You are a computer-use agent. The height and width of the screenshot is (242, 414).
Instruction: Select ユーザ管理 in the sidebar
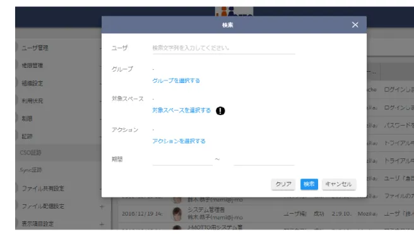pyautogui.click(x=35, y=48)
